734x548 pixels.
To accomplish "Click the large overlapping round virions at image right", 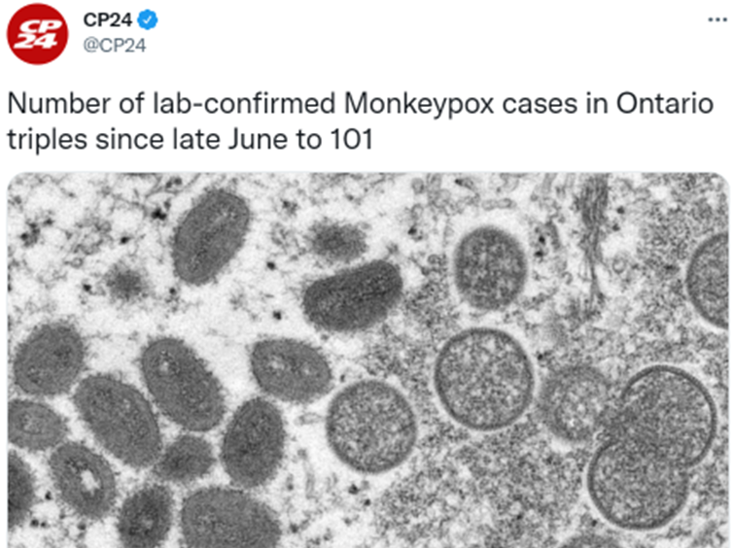I will tap(650, 447).
